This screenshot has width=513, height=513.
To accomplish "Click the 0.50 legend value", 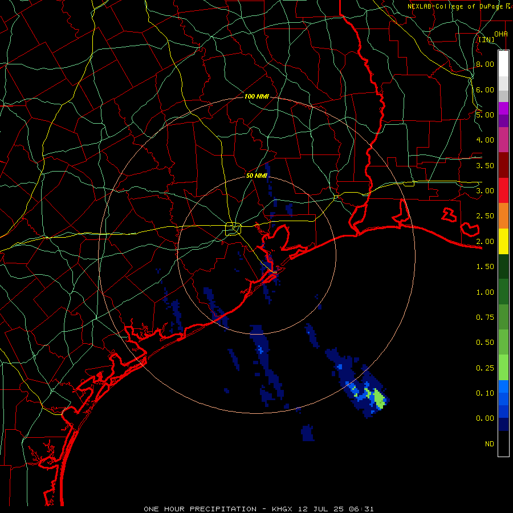I will (x=485, y=343).
